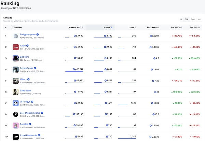The height and width of the screenshot is (141, 205).
Task: Click the CryptoPunks avatar icon
Action: click(16, 70)
